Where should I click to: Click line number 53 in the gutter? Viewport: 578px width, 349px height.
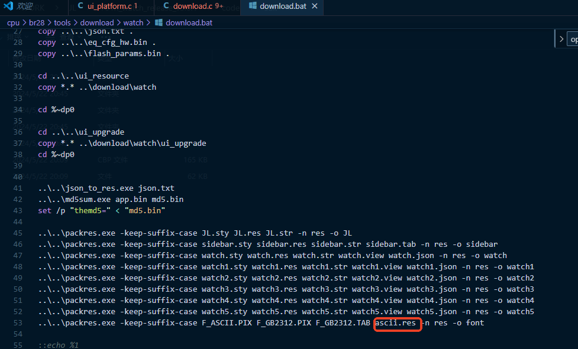tap(18, 323)
